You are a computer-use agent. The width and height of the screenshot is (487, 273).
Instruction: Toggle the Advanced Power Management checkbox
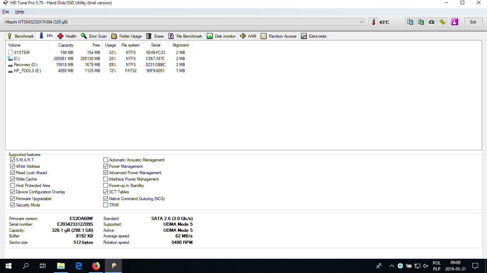coord(106,173)
